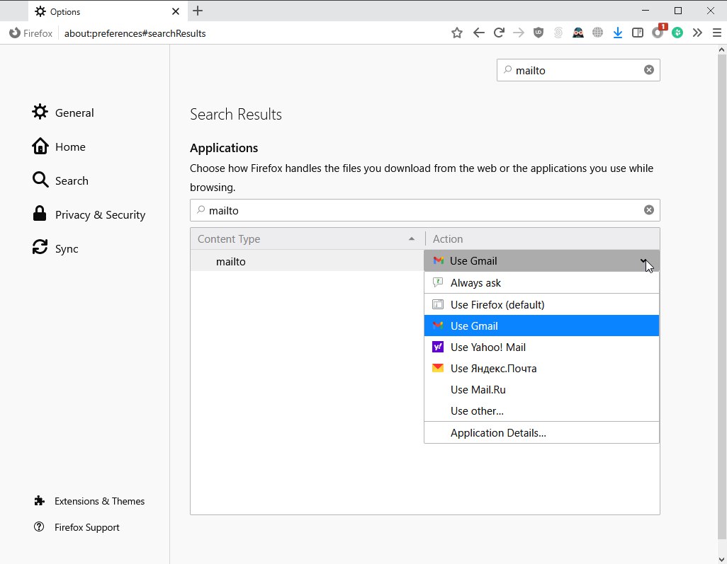Clear the top preferences search field

pos(648,70)
